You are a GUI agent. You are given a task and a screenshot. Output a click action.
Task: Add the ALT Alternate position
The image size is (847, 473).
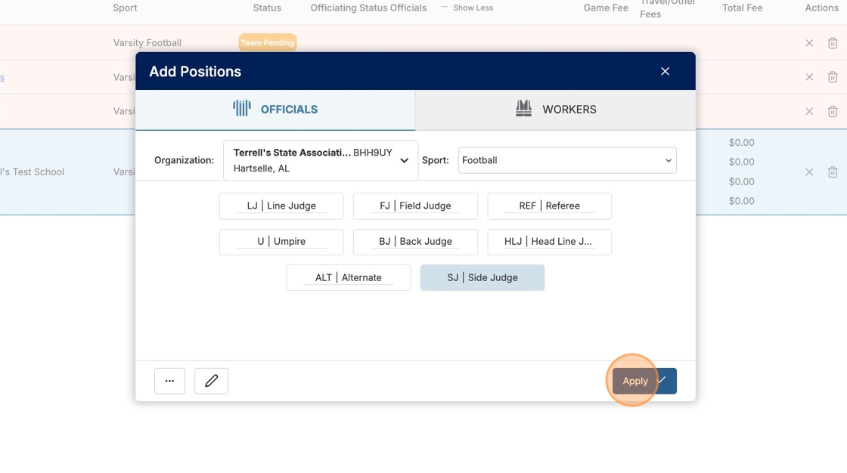(348, 277)
